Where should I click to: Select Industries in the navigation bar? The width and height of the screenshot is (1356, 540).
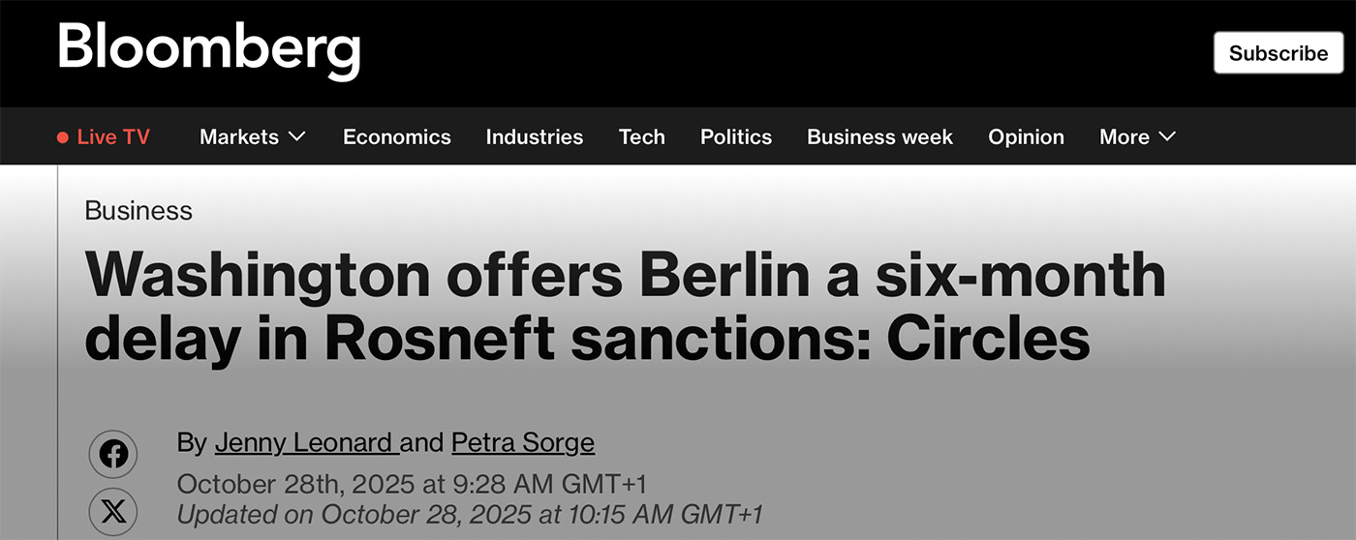click(534, 137)
